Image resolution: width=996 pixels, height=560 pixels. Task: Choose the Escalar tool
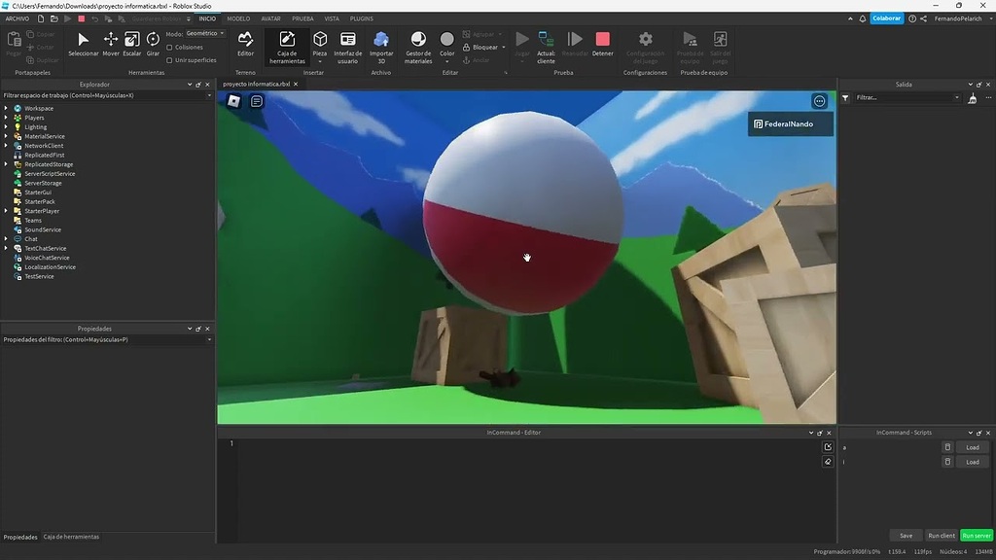coord(131,45)
